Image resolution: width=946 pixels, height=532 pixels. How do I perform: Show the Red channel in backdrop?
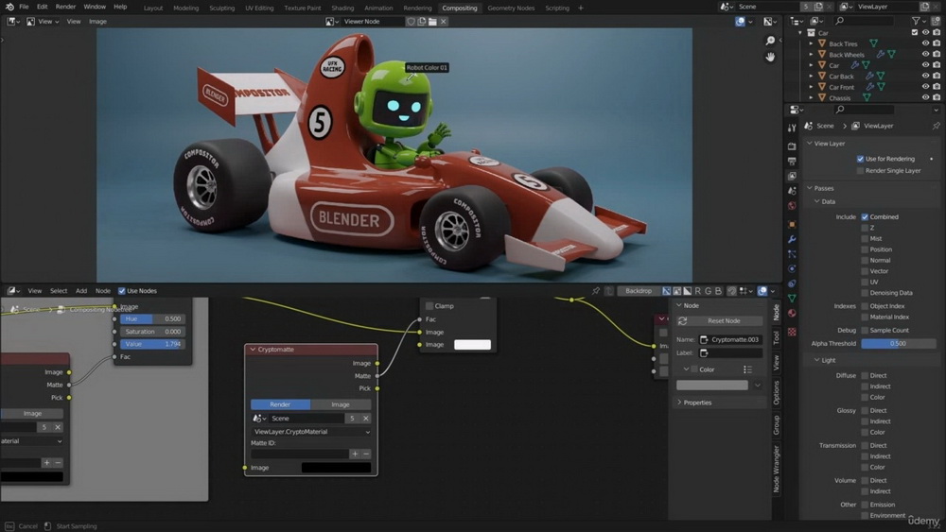697,291
